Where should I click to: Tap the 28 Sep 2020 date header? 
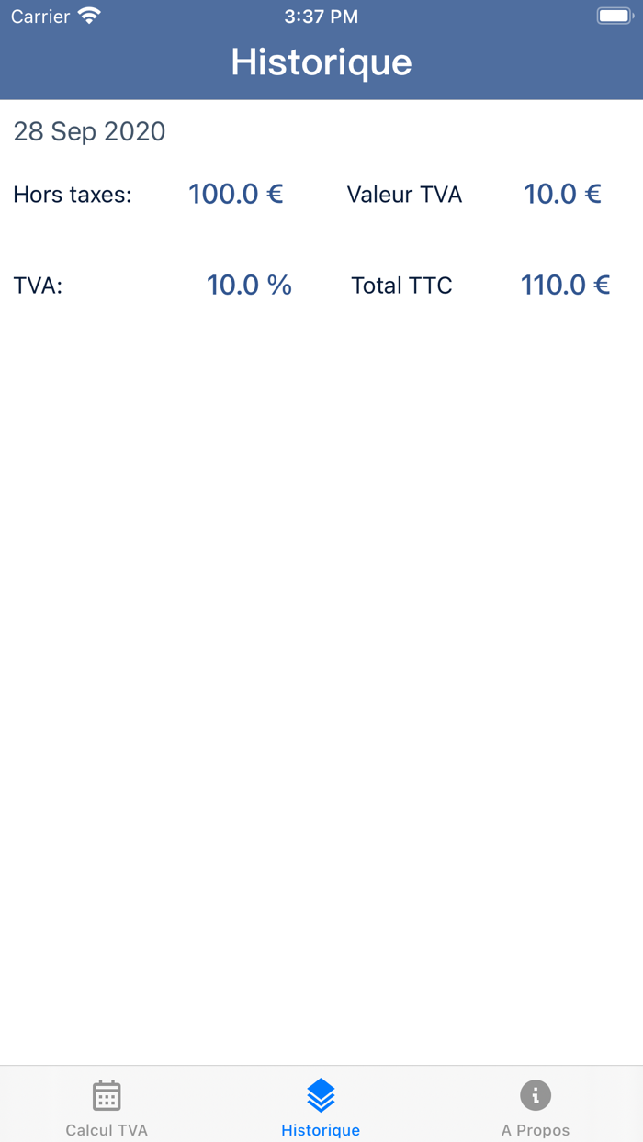(89, 131)
